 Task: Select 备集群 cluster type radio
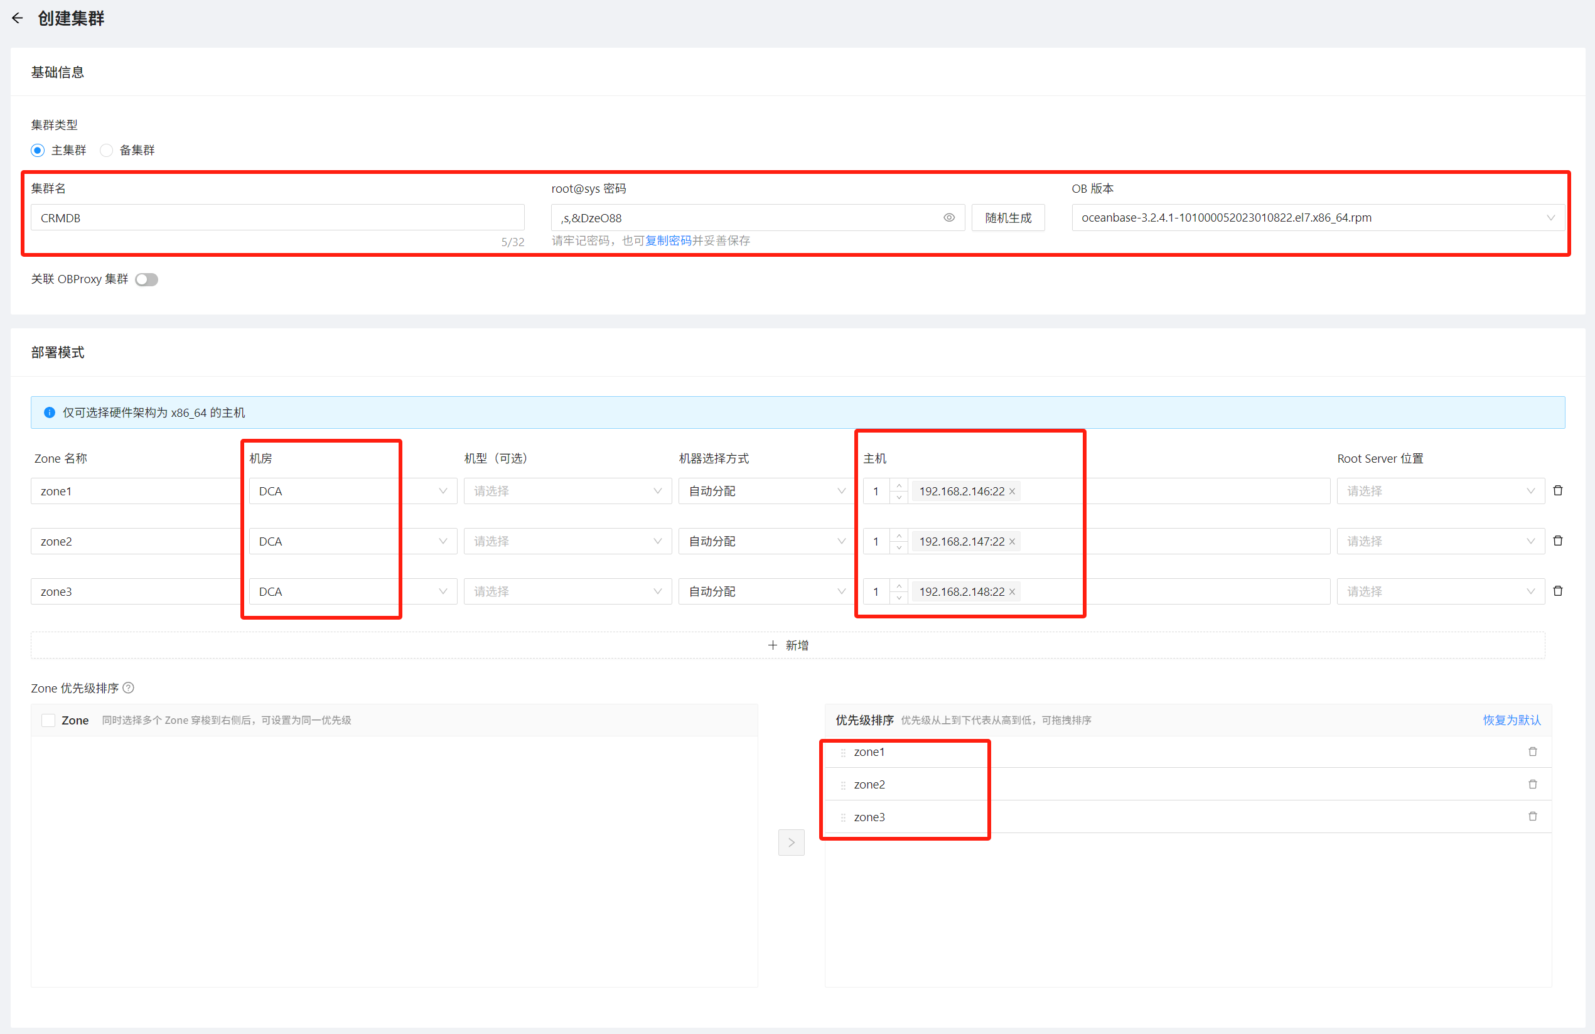pos(107,150)
